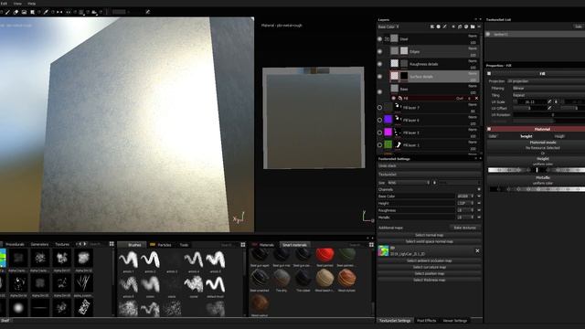Screen dimensions: 585x329
Task: Toggle visibility of Surface details layer
Action: point(380,77)
